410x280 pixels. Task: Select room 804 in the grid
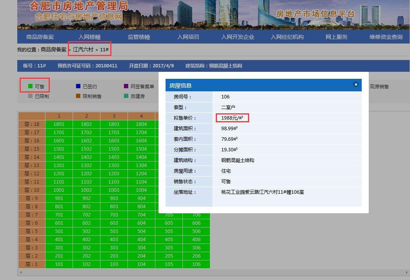[141, 207]
